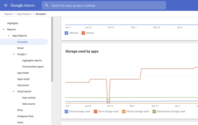The image size is (198, 125).
Task: Go to Apps Reports breadcrumb
Action: [24, 14]
